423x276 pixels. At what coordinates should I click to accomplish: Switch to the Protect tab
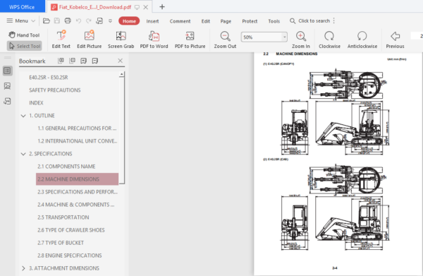tap(250, 21)
